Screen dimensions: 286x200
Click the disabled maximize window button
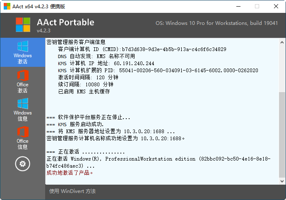(x=257, y=6)
